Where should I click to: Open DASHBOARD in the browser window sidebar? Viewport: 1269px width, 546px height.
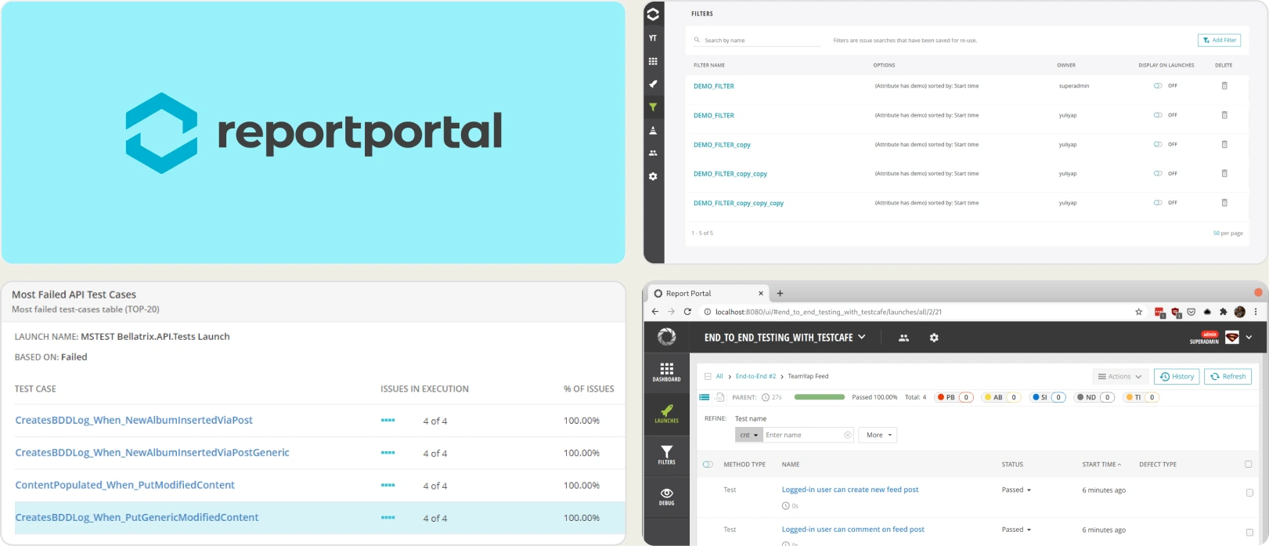click(666, 372)
